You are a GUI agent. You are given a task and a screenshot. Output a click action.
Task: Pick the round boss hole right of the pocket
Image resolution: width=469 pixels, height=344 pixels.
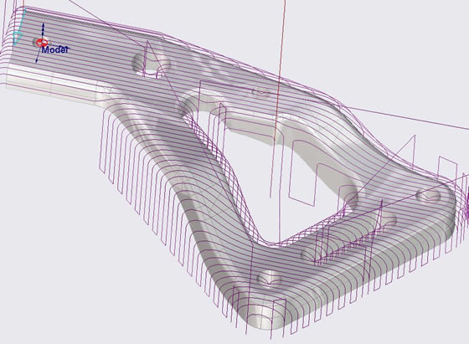[x=348, y=196]
